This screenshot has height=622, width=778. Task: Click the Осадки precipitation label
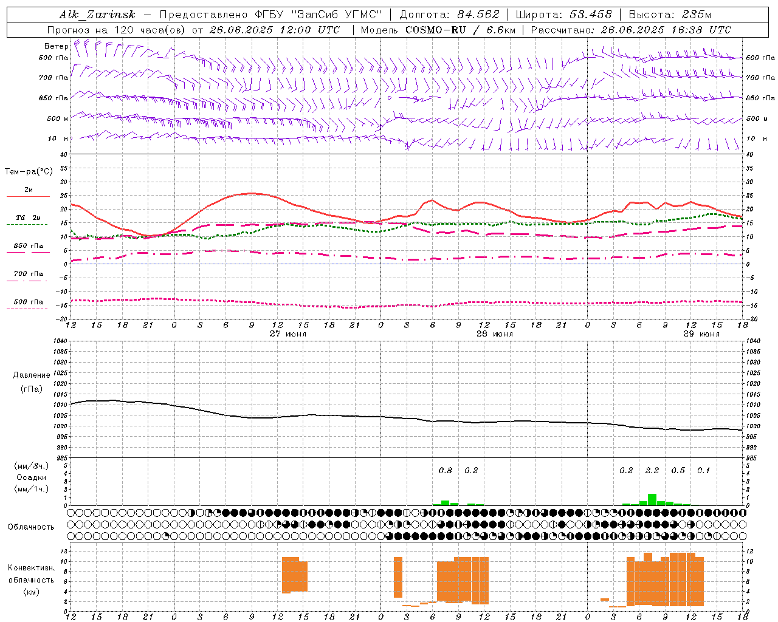31,477
